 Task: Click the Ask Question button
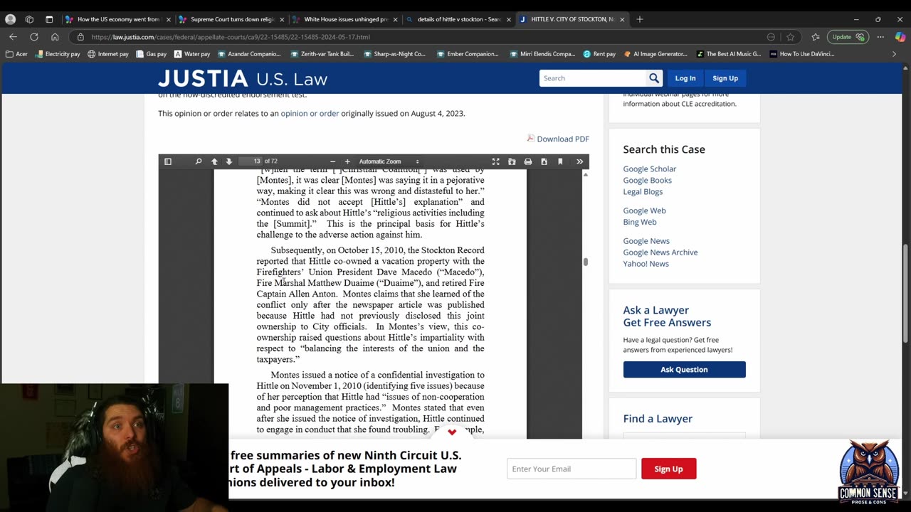(685, 370)
